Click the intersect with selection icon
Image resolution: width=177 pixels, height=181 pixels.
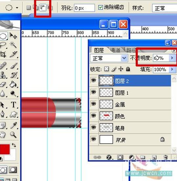point(50,8)
